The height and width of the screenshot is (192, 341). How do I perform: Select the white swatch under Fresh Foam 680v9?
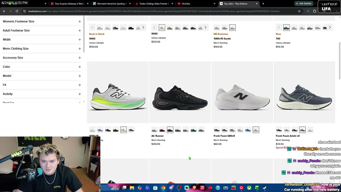click(256, 130)
